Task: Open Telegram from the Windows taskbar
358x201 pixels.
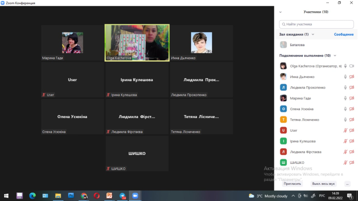Action: (x=122, y=196)
